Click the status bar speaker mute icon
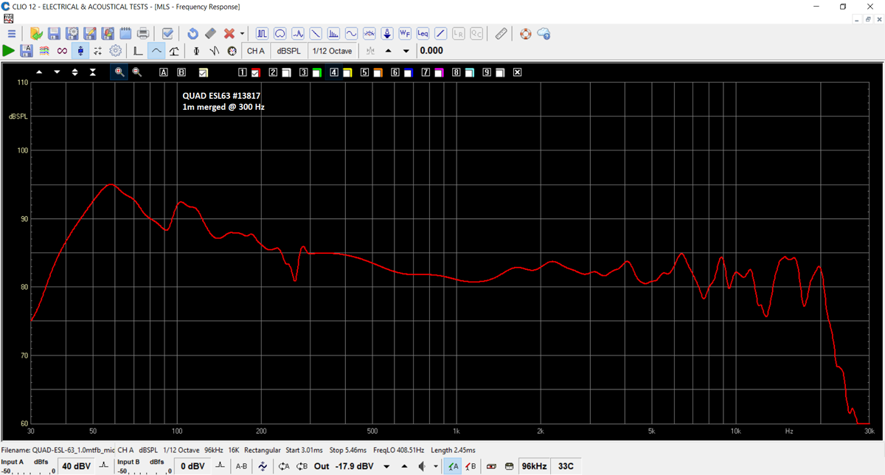This screenshot has width=885, height=475. (x=423, y=466)
